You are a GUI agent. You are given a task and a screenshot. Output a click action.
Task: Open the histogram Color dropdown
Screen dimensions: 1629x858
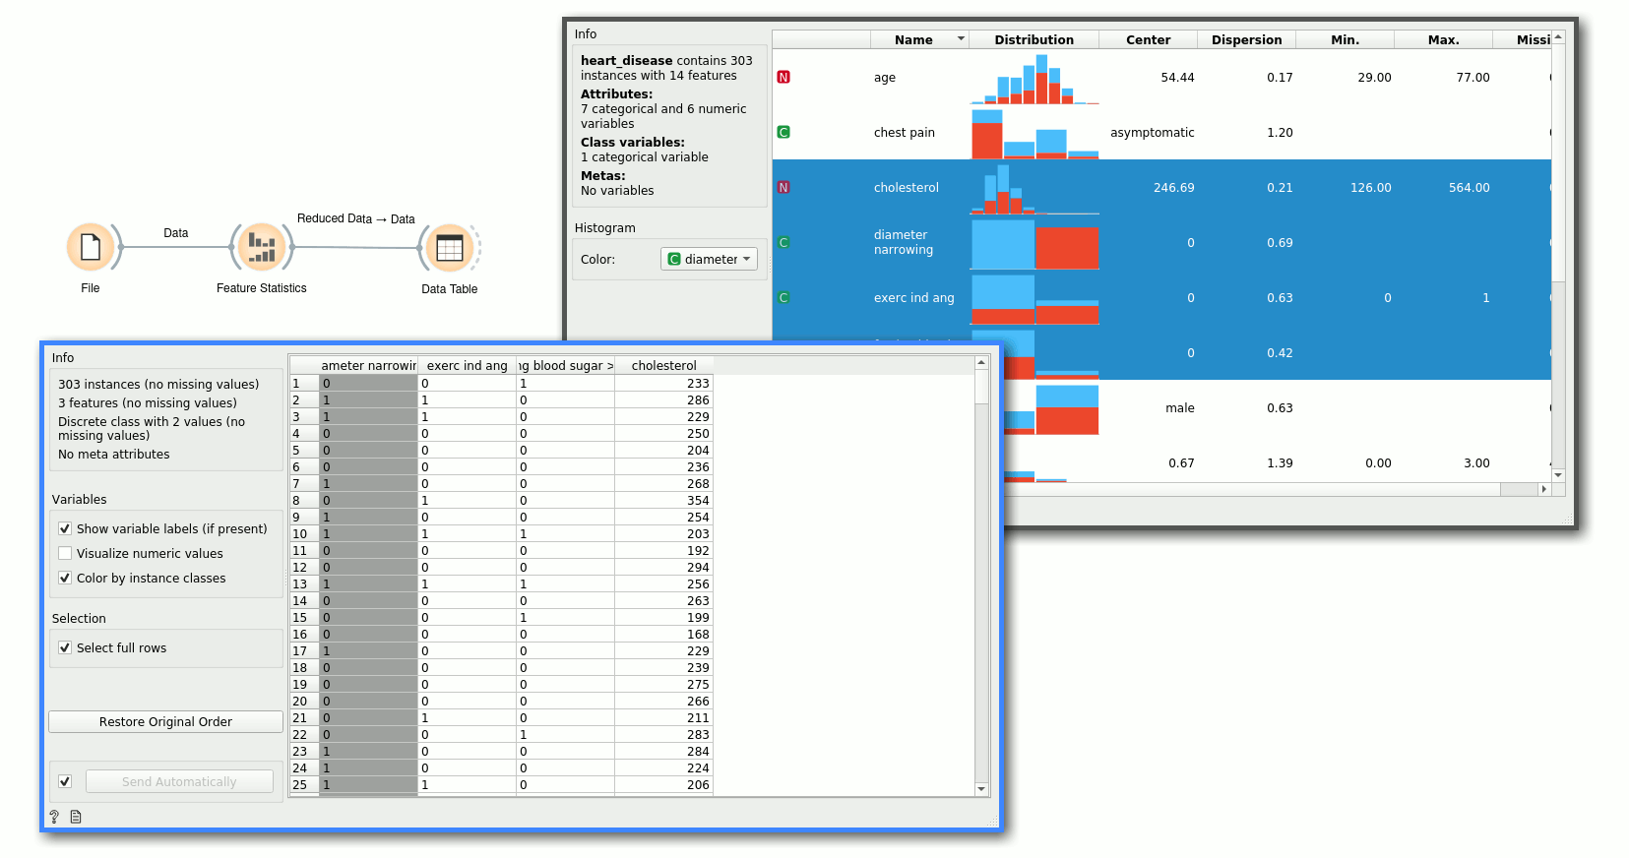[709, 260]
